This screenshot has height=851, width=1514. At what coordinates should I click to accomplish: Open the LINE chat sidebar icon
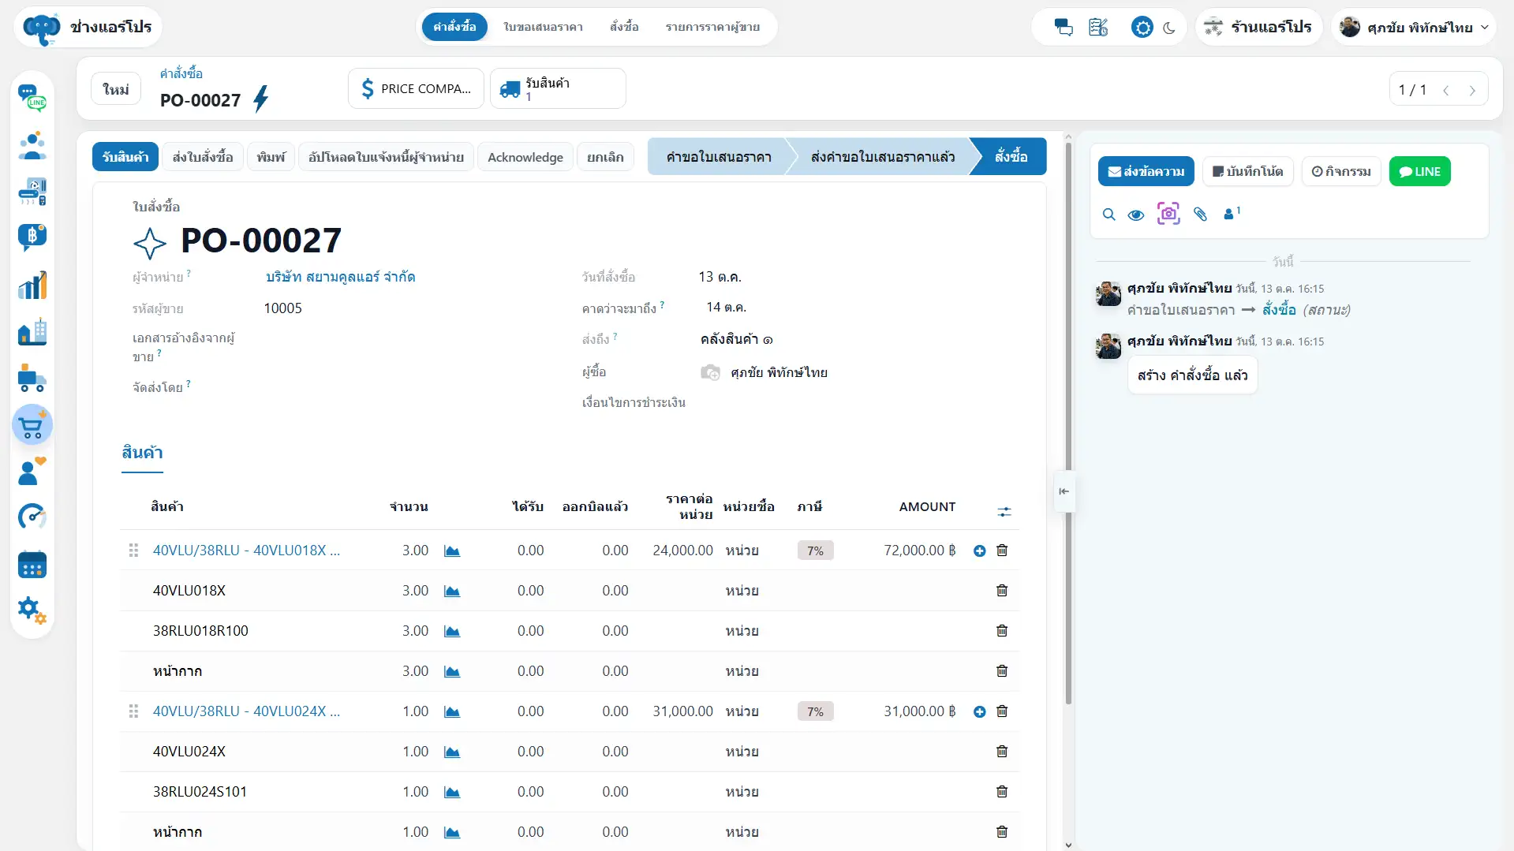(32, 98)
